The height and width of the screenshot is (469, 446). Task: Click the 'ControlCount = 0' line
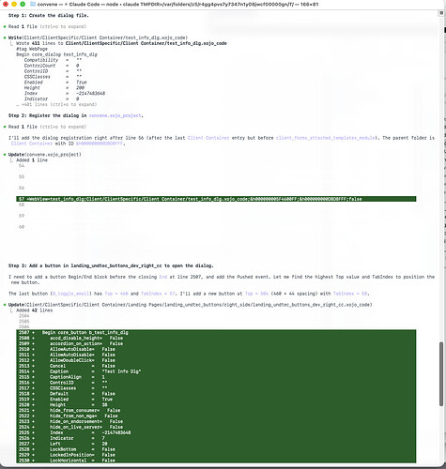point(52,66)
